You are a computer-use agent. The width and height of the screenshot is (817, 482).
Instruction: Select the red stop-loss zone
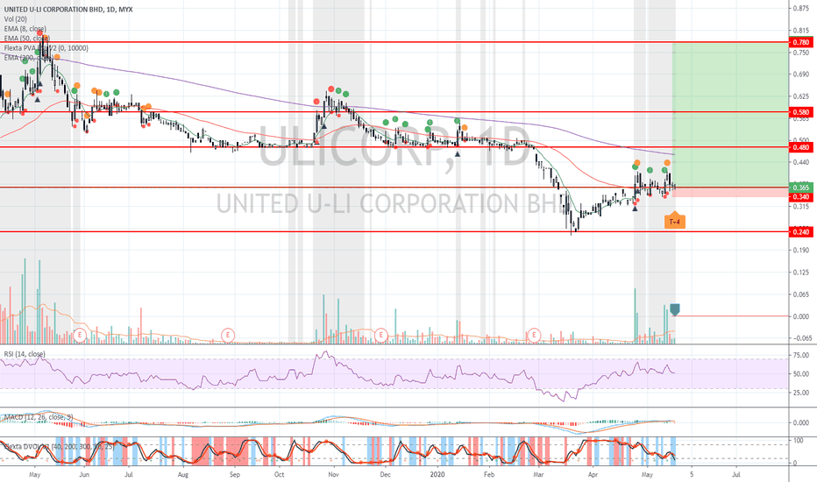pos(730,192)
